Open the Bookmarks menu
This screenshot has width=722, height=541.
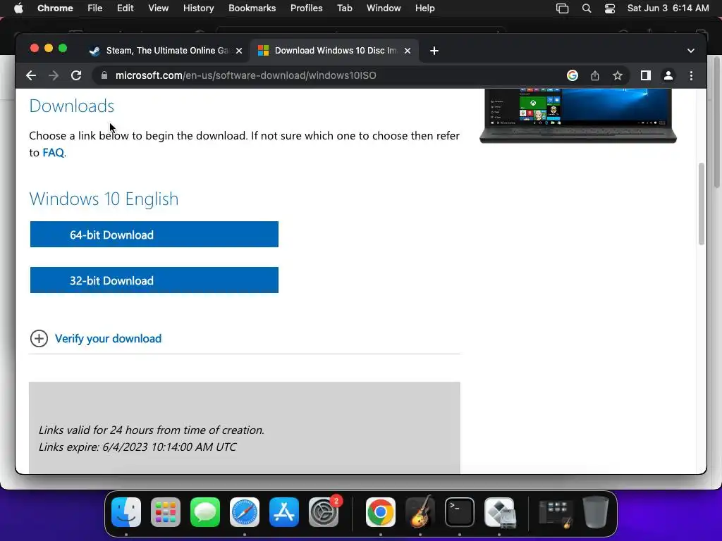[x=252, y=8]
